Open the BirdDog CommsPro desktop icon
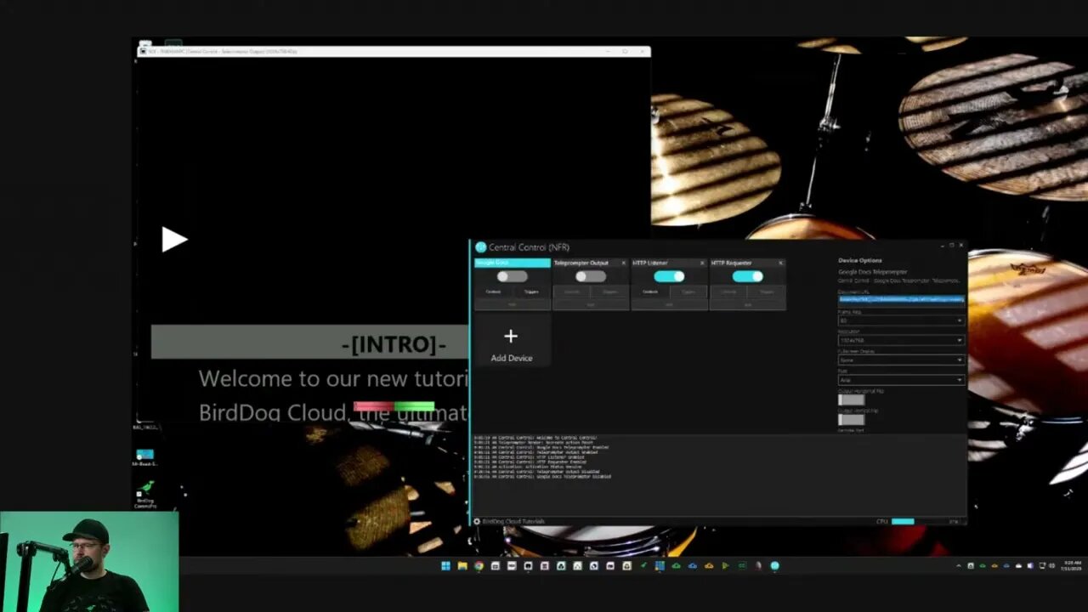The height and width of the screenshot is (612, 1088). point(145,495)
